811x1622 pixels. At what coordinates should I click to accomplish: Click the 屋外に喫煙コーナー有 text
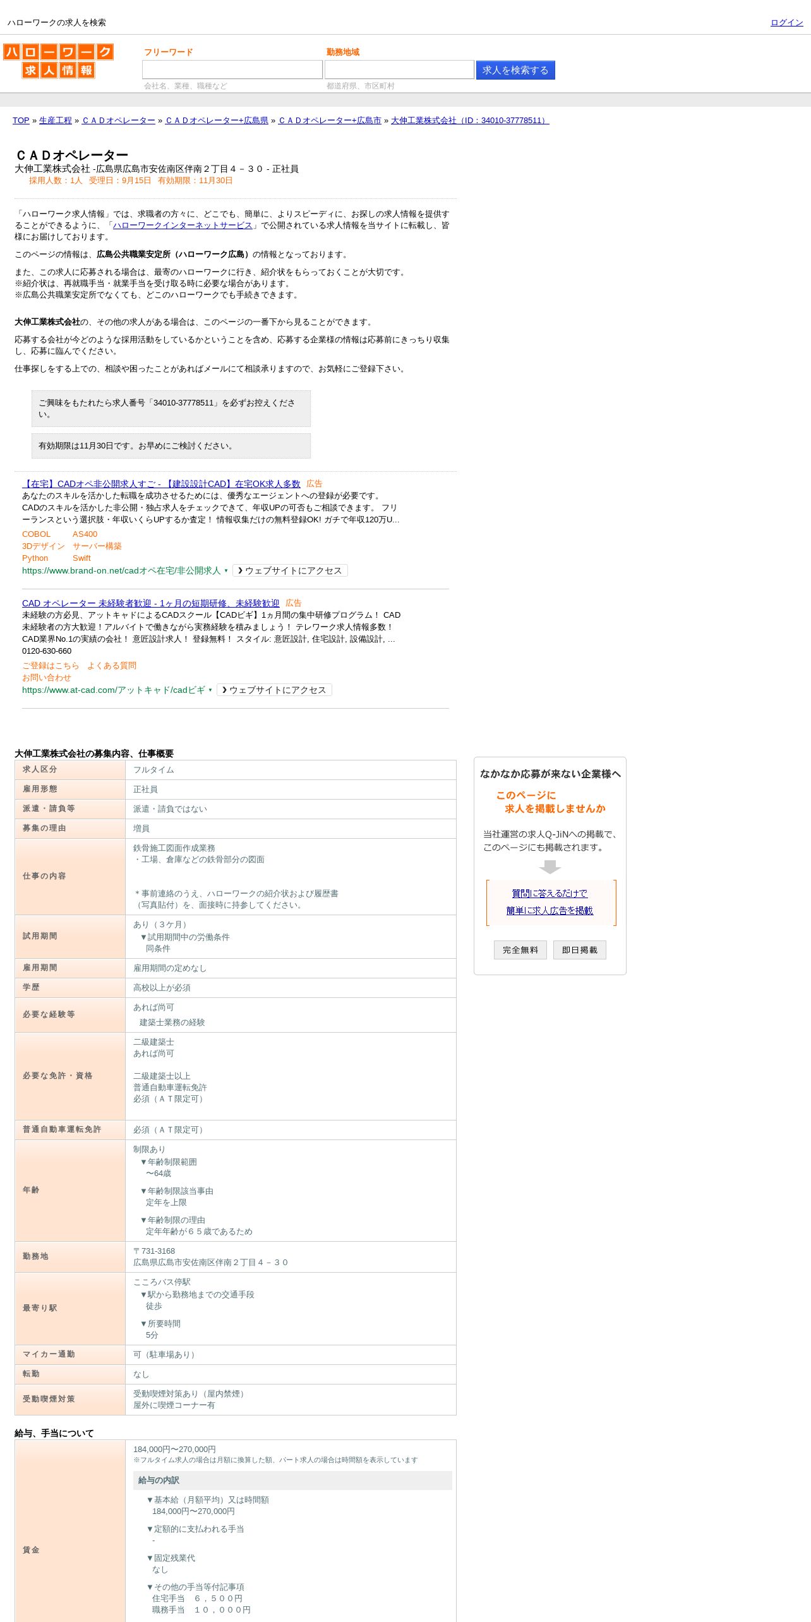click(174, 1405)
